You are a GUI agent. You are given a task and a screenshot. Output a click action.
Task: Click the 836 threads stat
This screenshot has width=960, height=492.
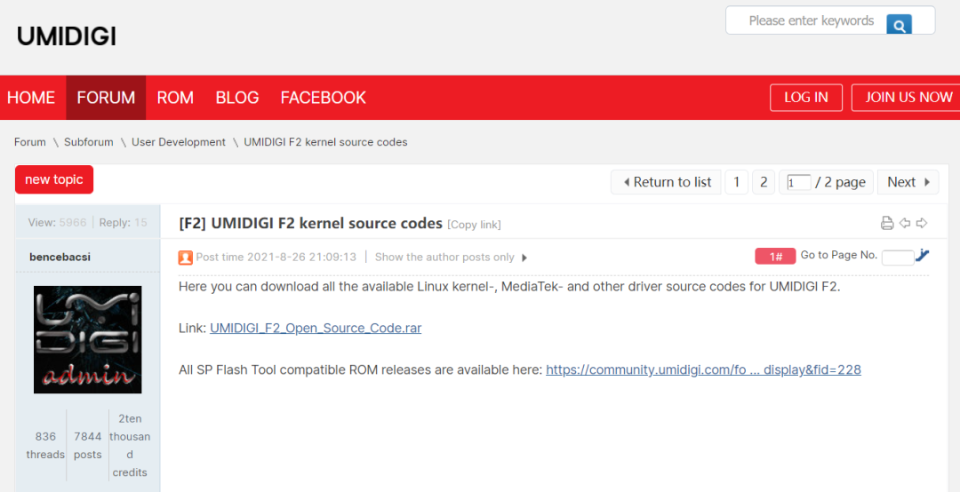45,446
